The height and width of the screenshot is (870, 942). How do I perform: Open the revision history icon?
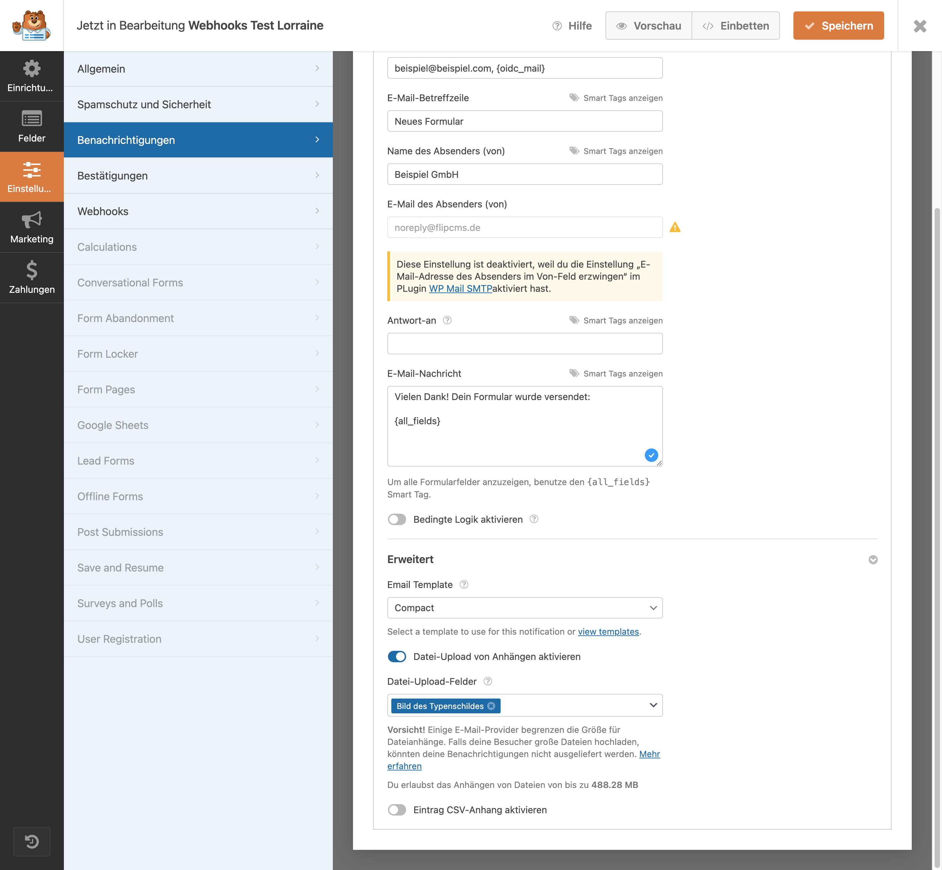(x=32, y=841)
